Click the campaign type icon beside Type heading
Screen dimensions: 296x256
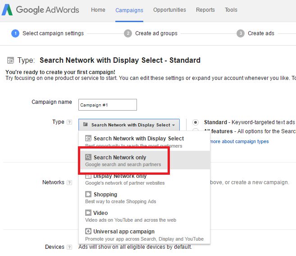(x=10, y=61)
